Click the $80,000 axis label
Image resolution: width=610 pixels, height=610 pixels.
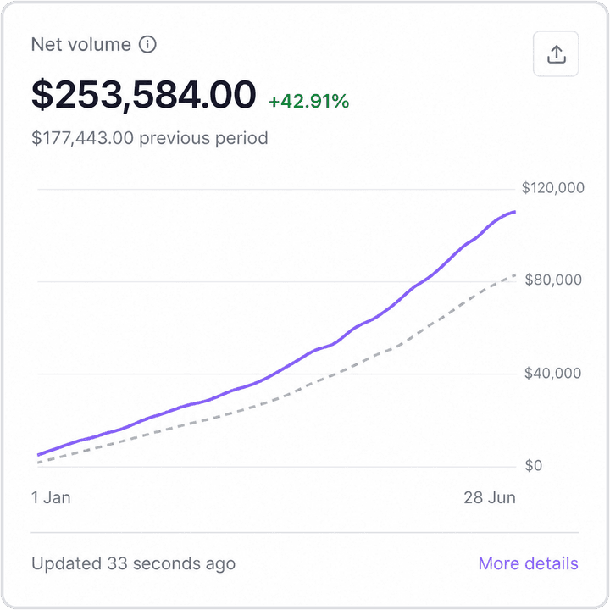[552, 280]
